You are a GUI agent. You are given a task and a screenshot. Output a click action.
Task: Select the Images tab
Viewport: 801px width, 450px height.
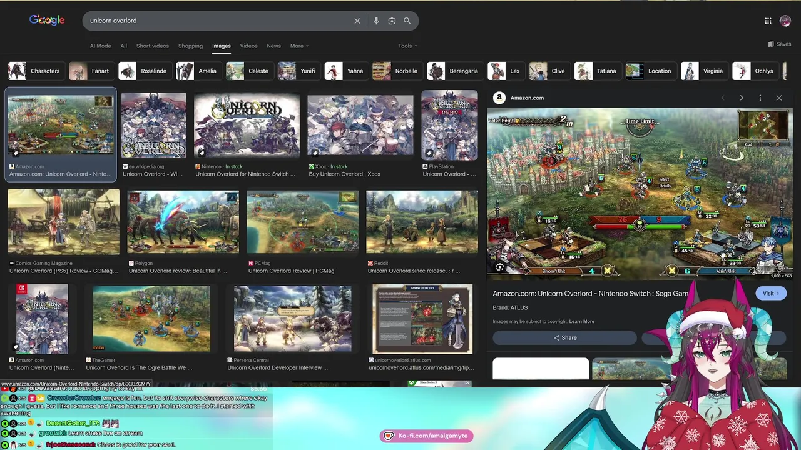(x=221, y=46)
